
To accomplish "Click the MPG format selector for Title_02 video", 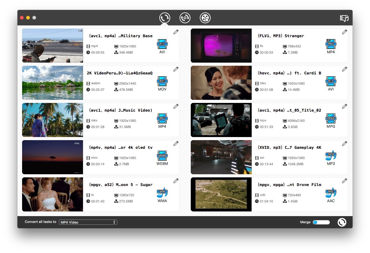I will pos(331,119).
